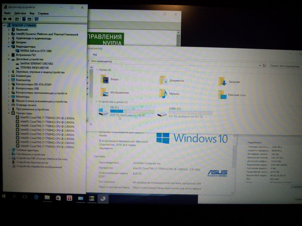Viewport: 302px width, 226px height.
Task: Click the DATA (D:) disk usage bar
Action: [191, 113]
